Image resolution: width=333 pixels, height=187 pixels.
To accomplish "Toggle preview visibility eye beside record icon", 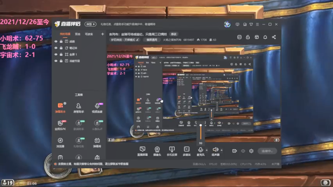I will click(243, 151).
